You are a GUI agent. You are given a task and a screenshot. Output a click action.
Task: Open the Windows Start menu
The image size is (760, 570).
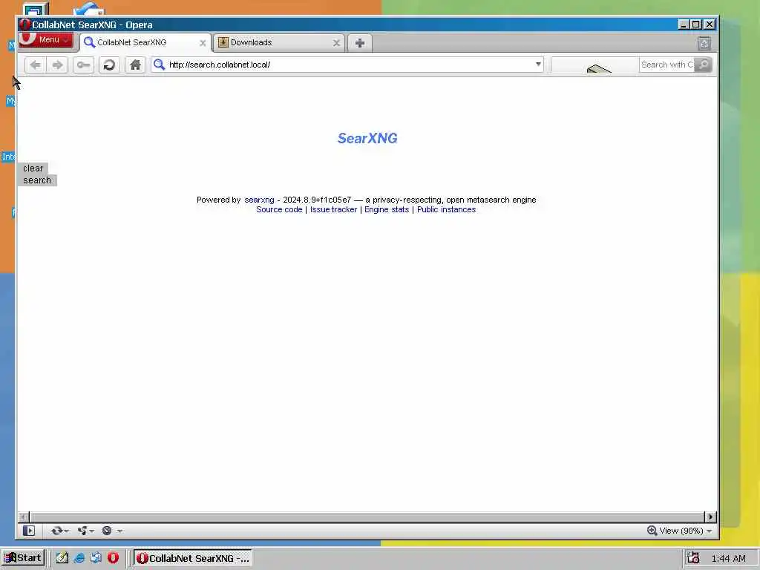point(23,558)
